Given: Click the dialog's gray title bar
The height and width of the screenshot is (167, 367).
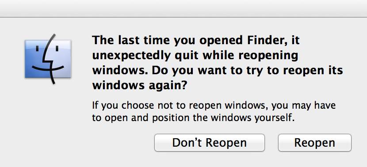Looking at the screenshot, I should tap(183, 8).
